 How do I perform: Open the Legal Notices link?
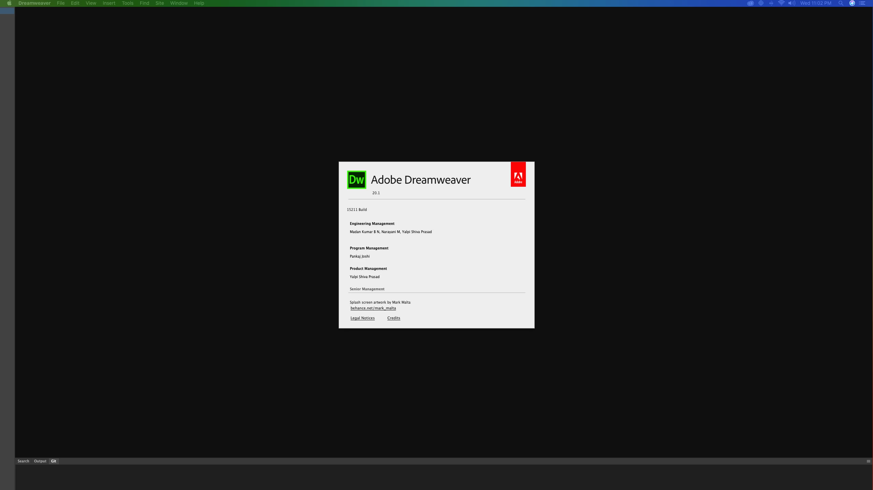(x=362, y=318)
